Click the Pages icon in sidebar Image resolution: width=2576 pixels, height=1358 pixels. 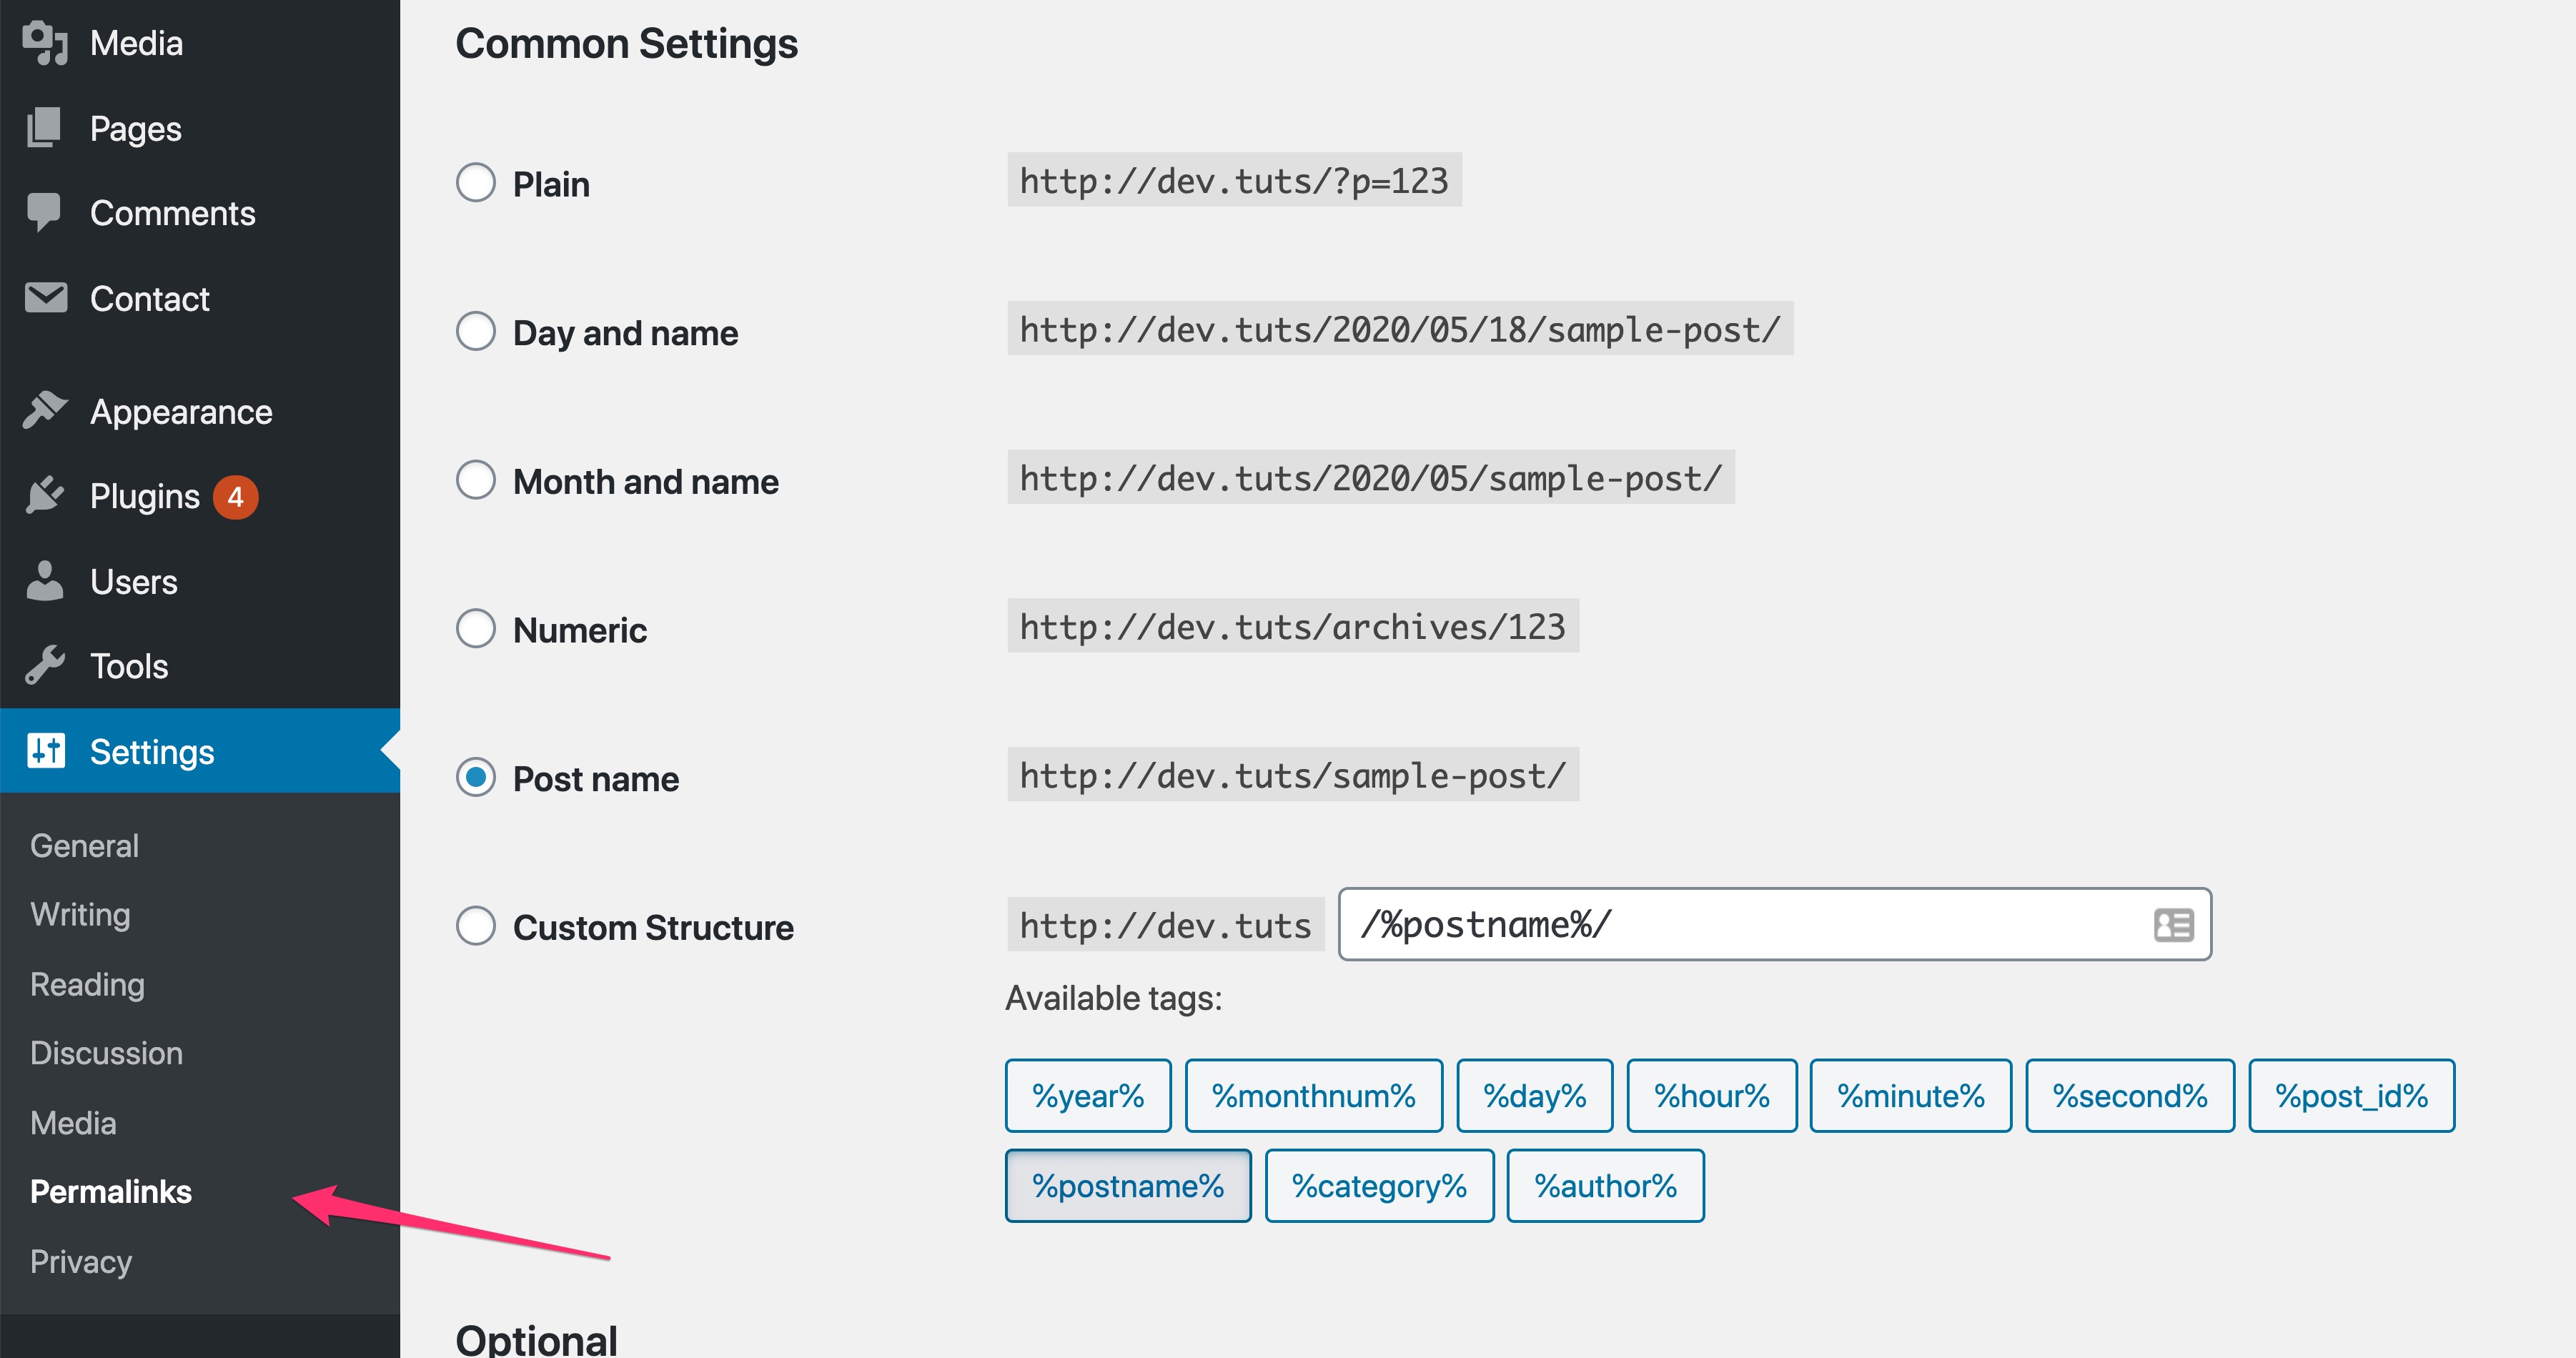[44, 128]
